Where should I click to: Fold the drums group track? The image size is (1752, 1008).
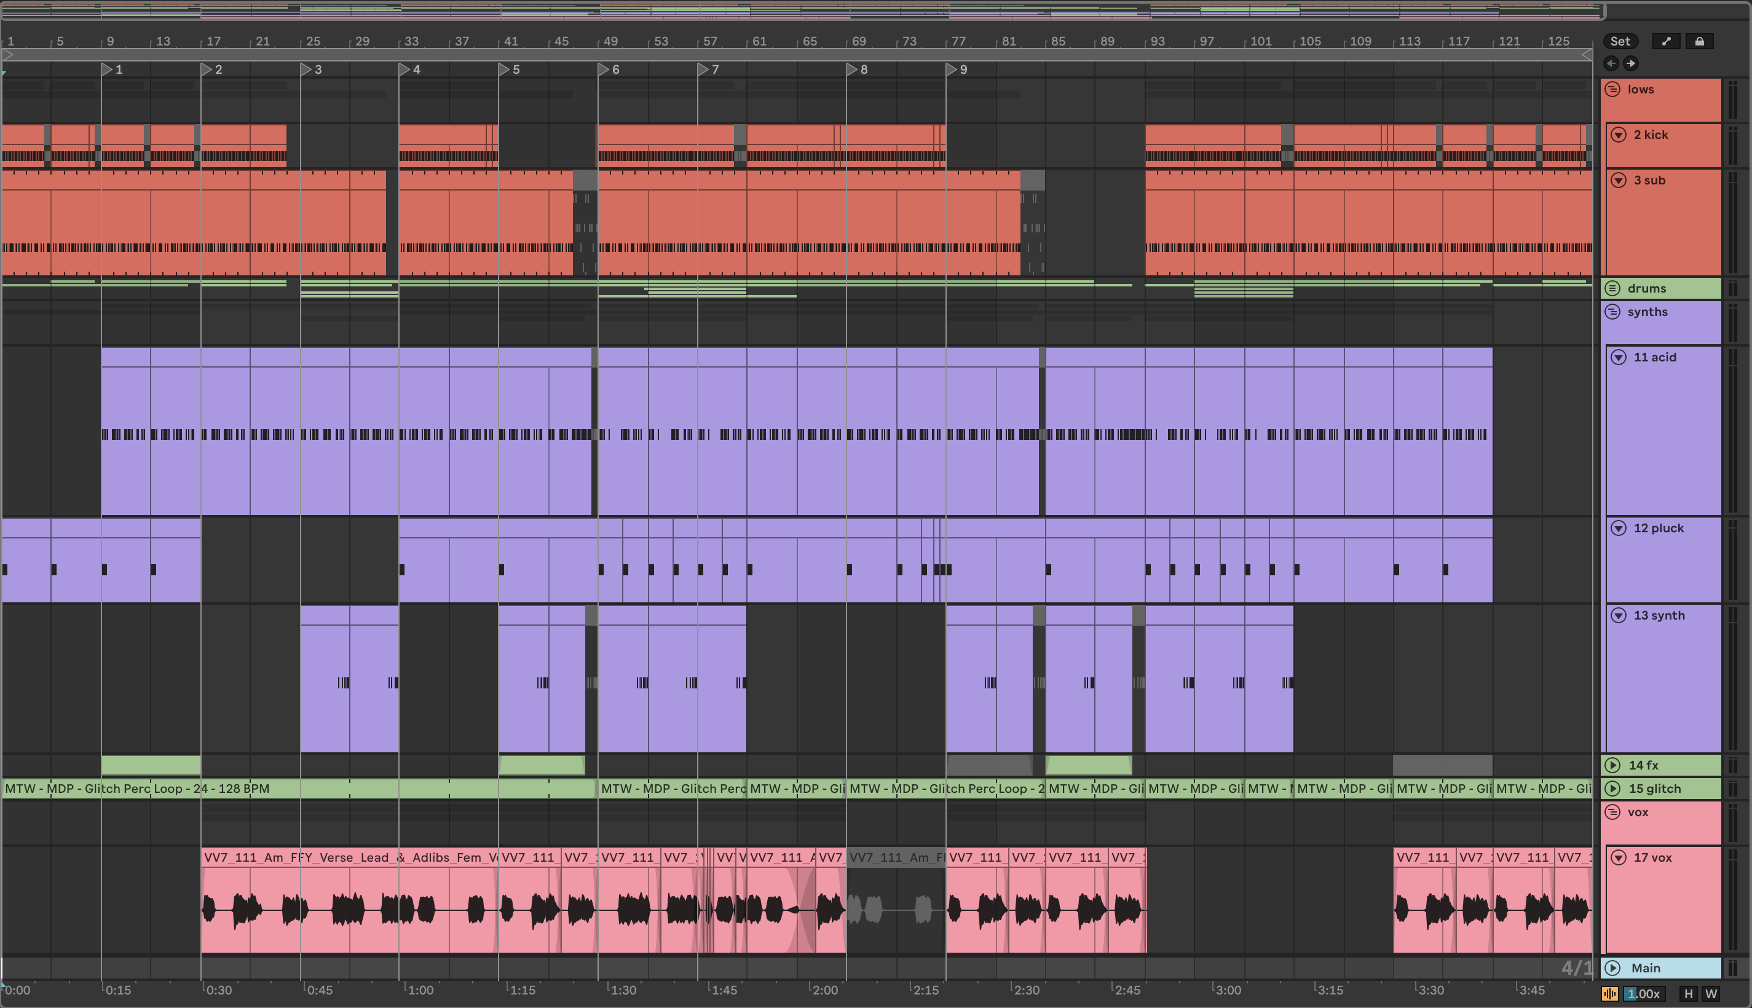[x=1612, y=288]
